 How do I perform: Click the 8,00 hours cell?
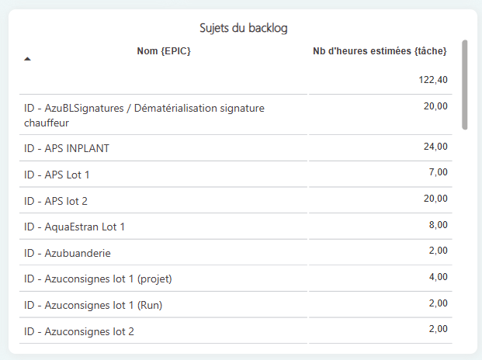[x=438, y=225]
